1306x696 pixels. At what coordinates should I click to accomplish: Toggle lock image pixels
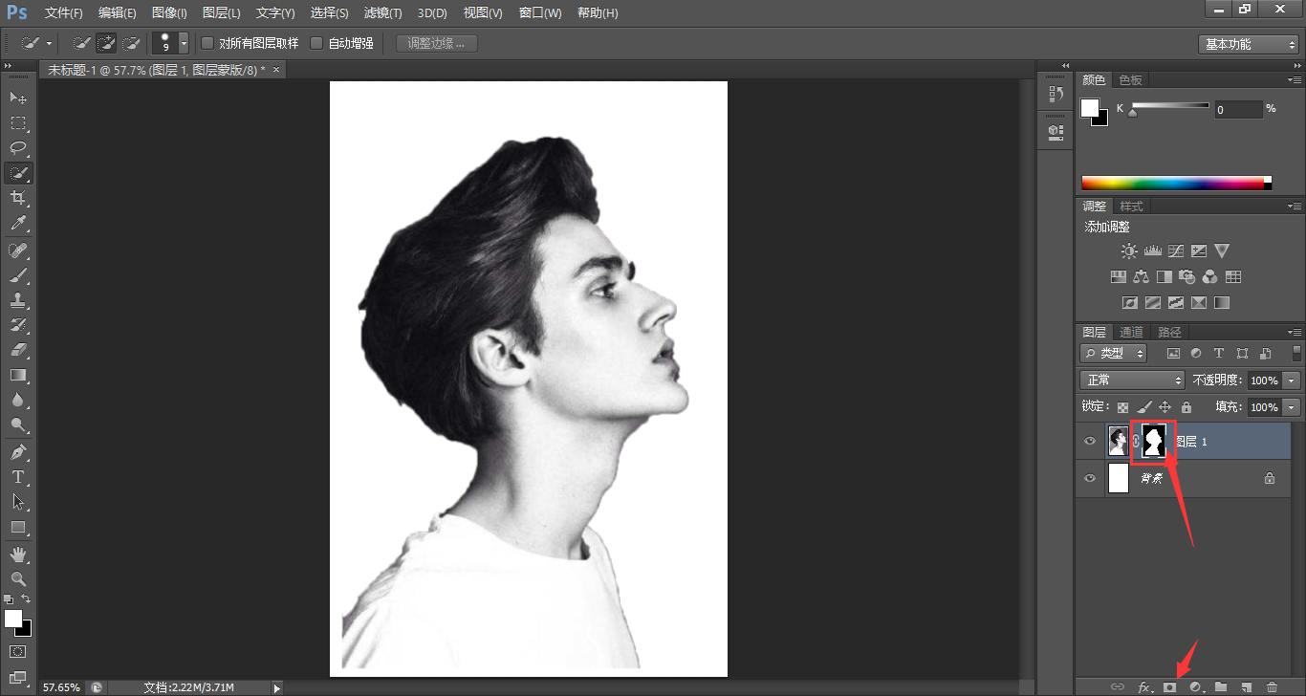(1144, 407)
